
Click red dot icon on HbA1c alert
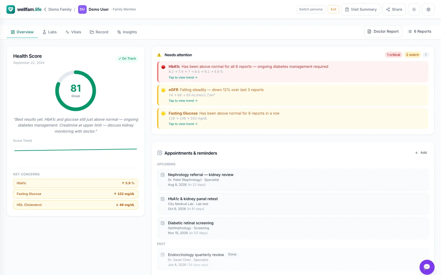pyautogui.click(x=163, y=67)
